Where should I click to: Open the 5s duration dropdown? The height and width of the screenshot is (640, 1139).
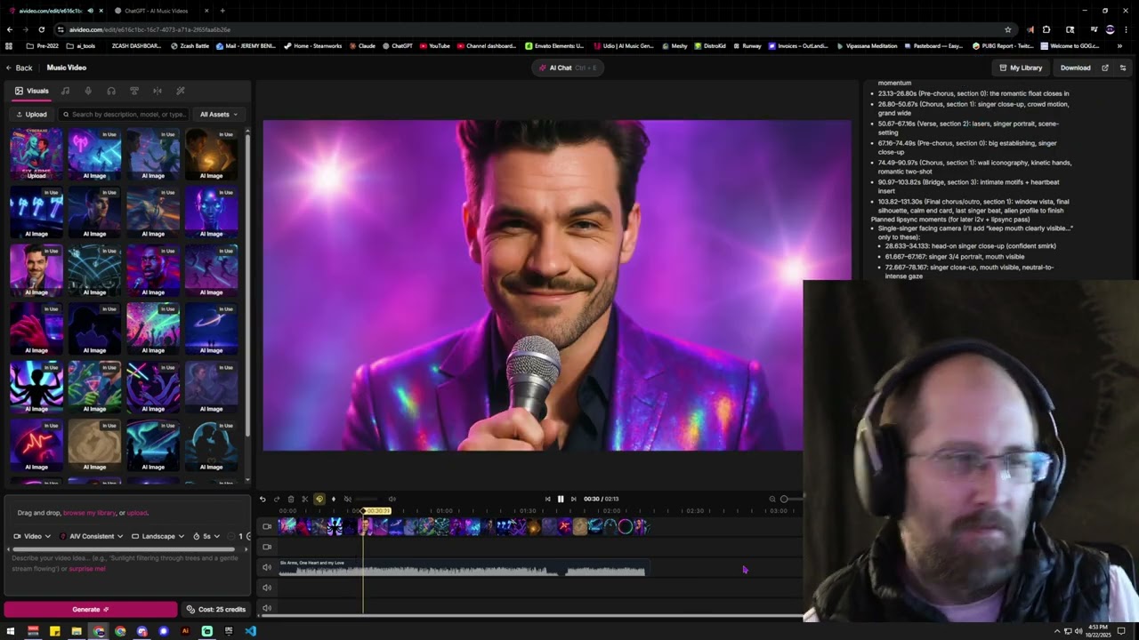coord(206,536)
